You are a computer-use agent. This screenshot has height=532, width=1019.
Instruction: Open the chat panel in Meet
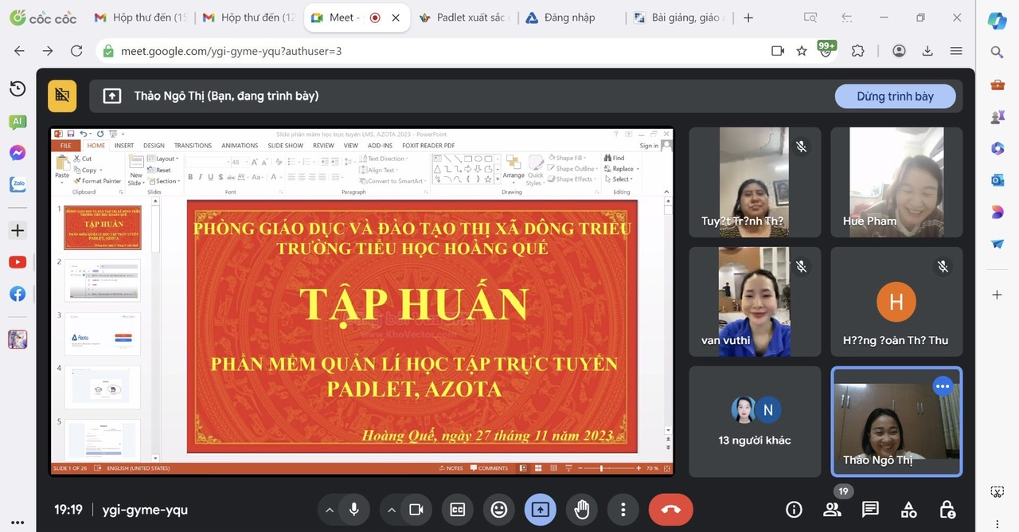pos(870,510)
